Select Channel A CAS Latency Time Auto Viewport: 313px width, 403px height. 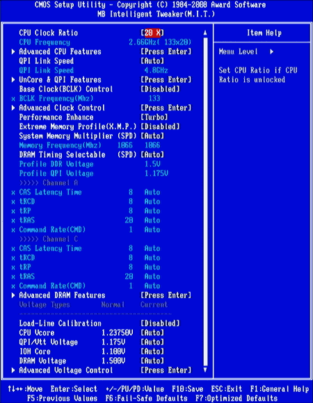tap(152, 192)
